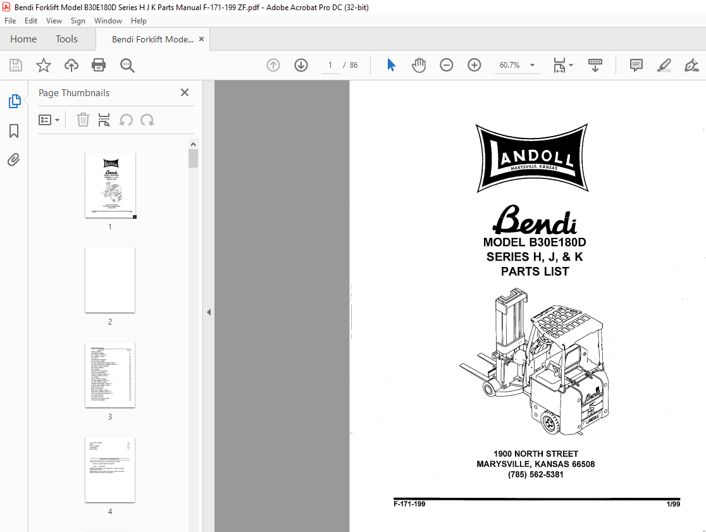This screenshot has height=532, width=706.
Task: Click 'F-171-199' footer text
Action: (409, 504)
